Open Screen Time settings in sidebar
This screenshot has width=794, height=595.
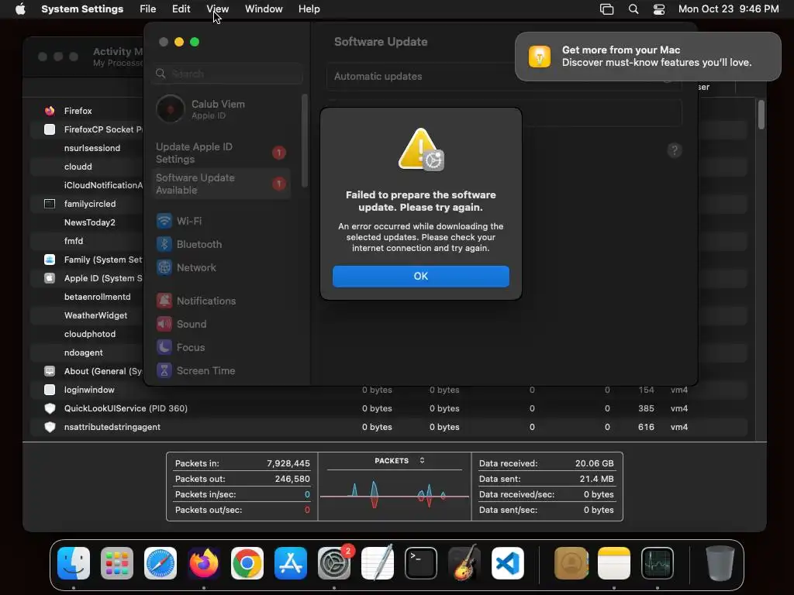coord(195,371)
